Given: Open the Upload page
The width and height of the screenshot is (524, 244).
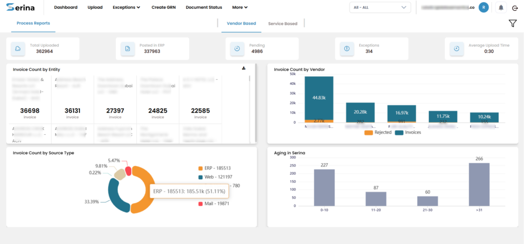Looking at the screenshot, I should [95, 7].
